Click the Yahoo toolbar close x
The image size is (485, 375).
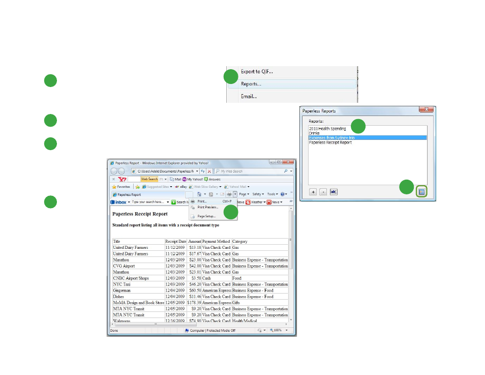point(113,179)
